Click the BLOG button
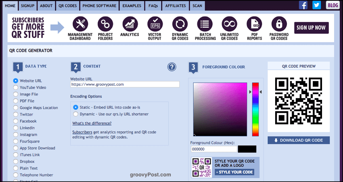The height and width of the screenshot is (182, 343). [x=333, y=5]
